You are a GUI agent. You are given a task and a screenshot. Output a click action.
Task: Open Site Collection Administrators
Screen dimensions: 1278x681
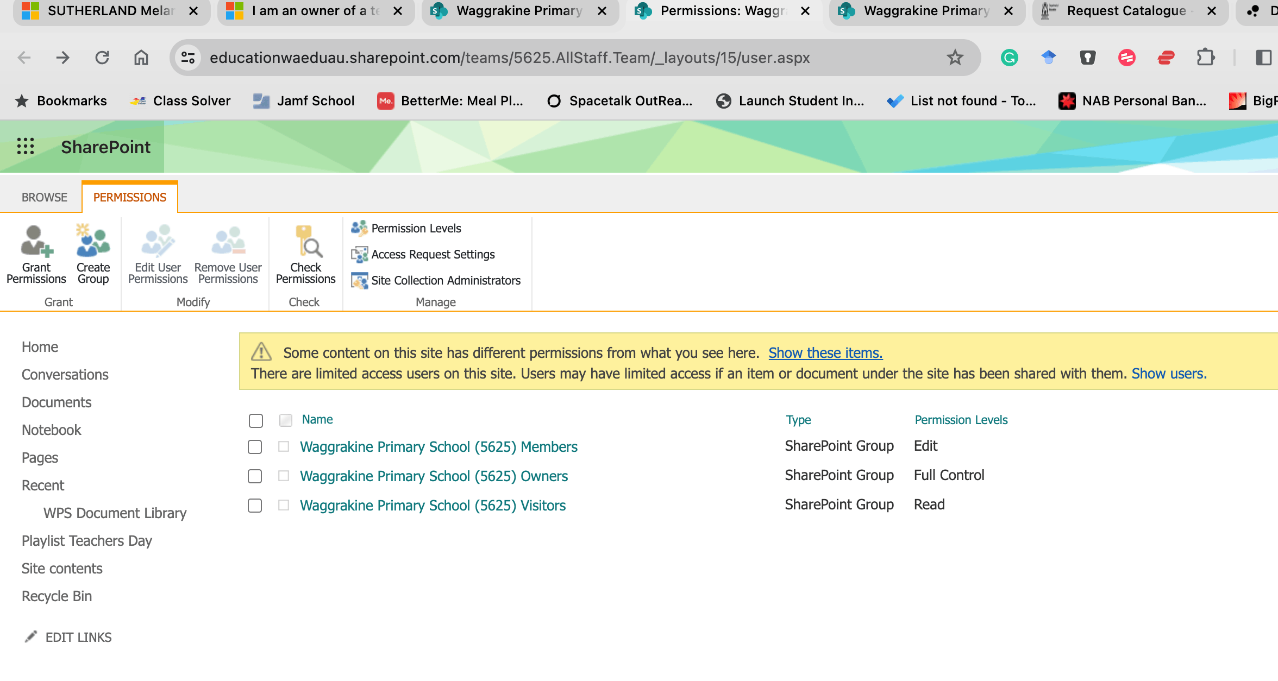[x=436, y=280]
